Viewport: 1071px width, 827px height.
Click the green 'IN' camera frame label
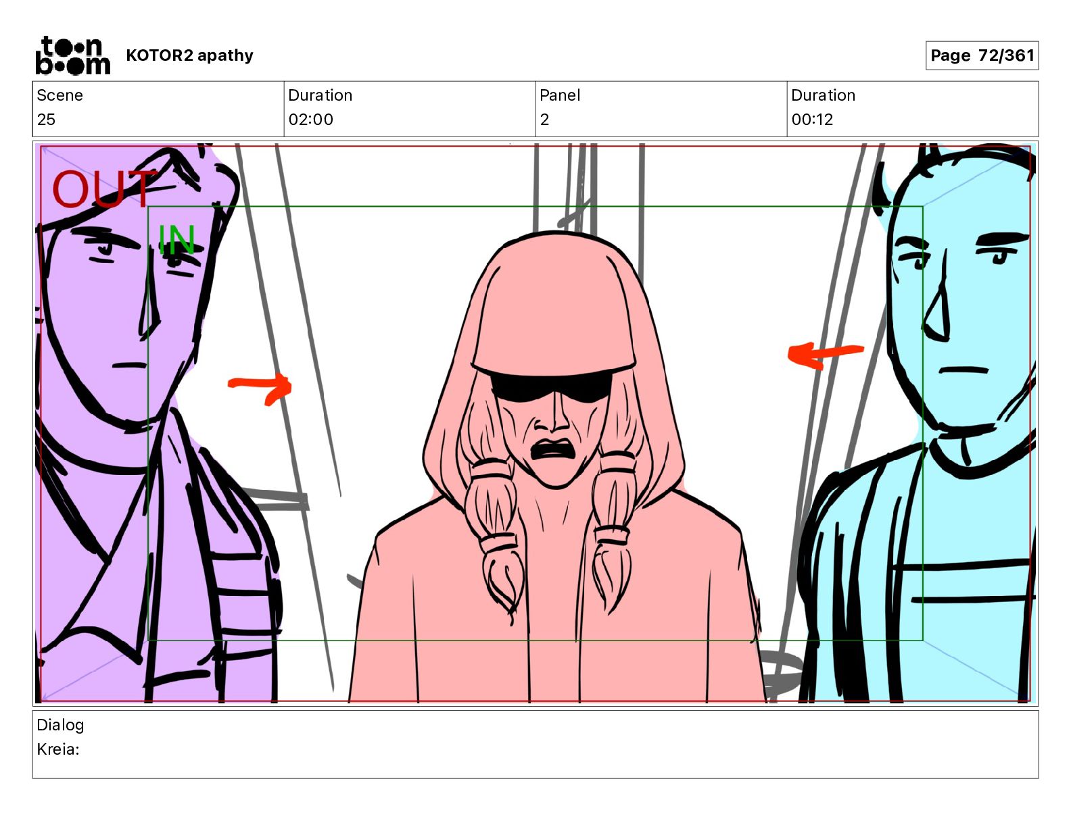(x=176, y=240)
